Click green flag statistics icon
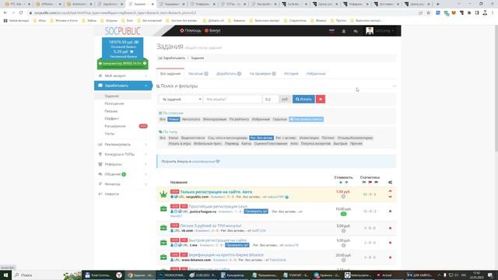Screen dimensions: 498x280 pyautogui.click(x=364, y=182)
